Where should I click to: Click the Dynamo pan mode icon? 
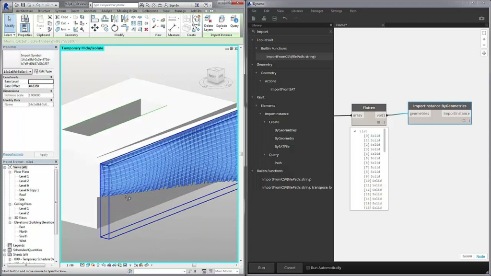[484, 53]
